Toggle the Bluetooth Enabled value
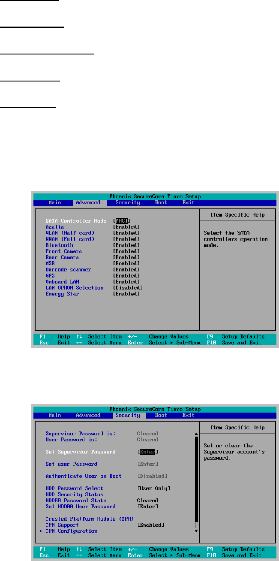 126,245
